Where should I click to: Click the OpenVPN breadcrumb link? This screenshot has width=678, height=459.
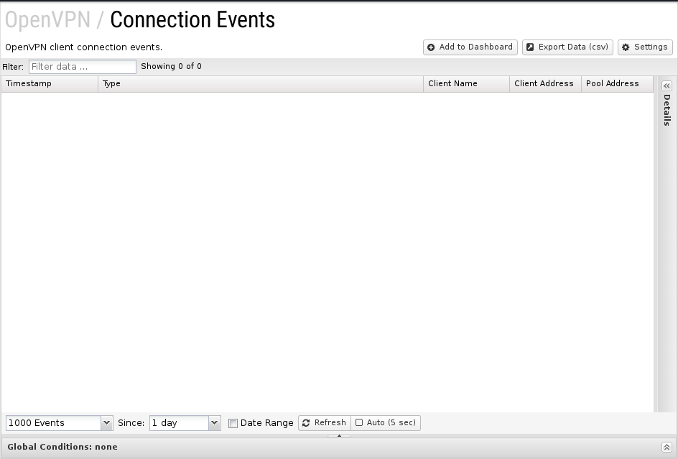(x=47, y=19)
